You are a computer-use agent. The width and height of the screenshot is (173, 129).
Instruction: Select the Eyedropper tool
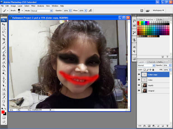click(4, 97)
